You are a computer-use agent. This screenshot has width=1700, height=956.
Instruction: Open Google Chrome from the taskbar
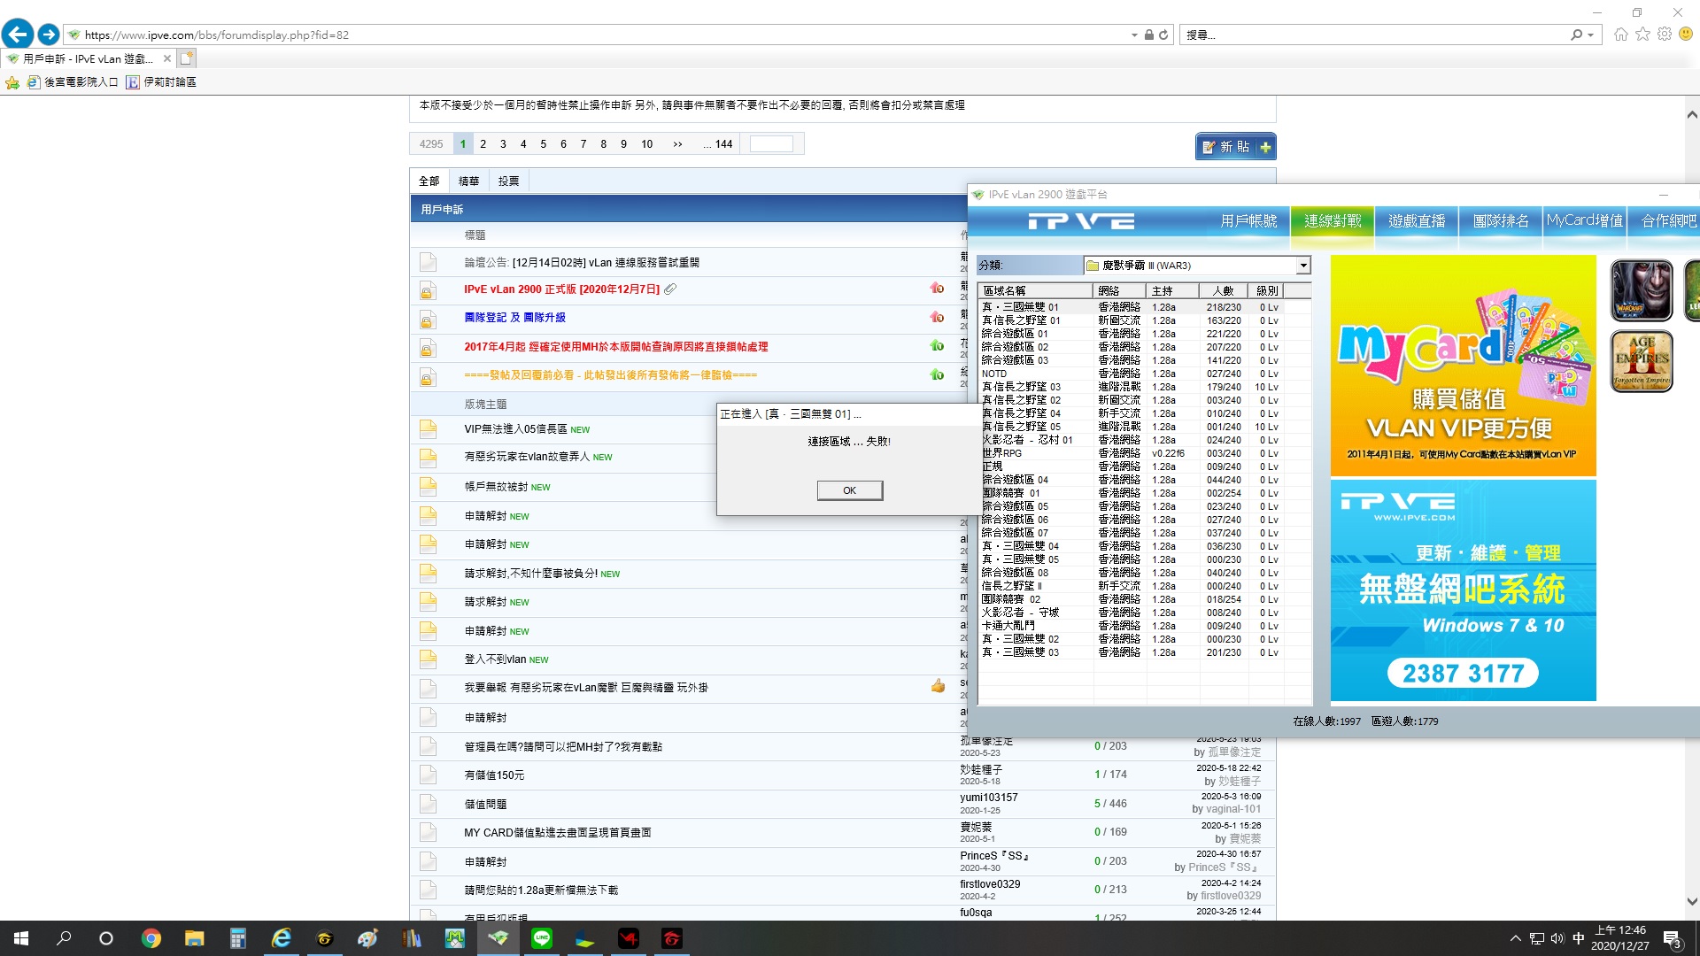pos(151,938)
